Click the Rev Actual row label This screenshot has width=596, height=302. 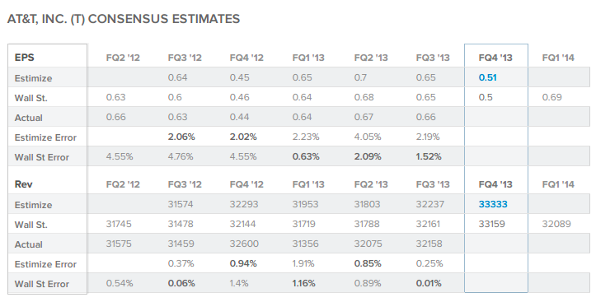[29, 244]
